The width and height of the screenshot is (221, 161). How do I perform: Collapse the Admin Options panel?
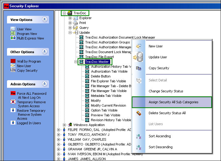point(45,84)
